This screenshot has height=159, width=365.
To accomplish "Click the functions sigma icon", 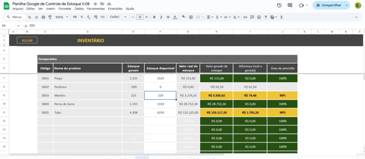I will [x=282, y=17].
